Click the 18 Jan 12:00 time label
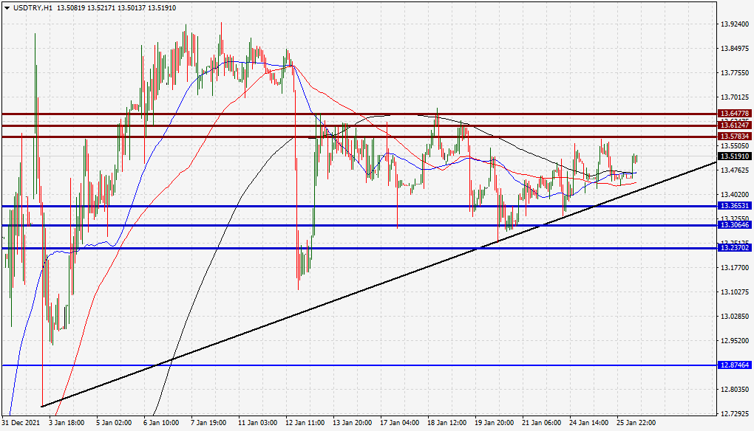Image resolution: width=754 pixels, height=431 pixels. tap(446, 423)
